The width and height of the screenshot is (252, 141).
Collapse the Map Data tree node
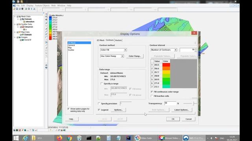[x=15, y=32]
